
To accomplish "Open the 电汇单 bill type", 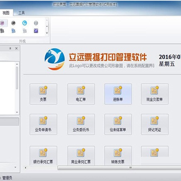I will [81, 94].
